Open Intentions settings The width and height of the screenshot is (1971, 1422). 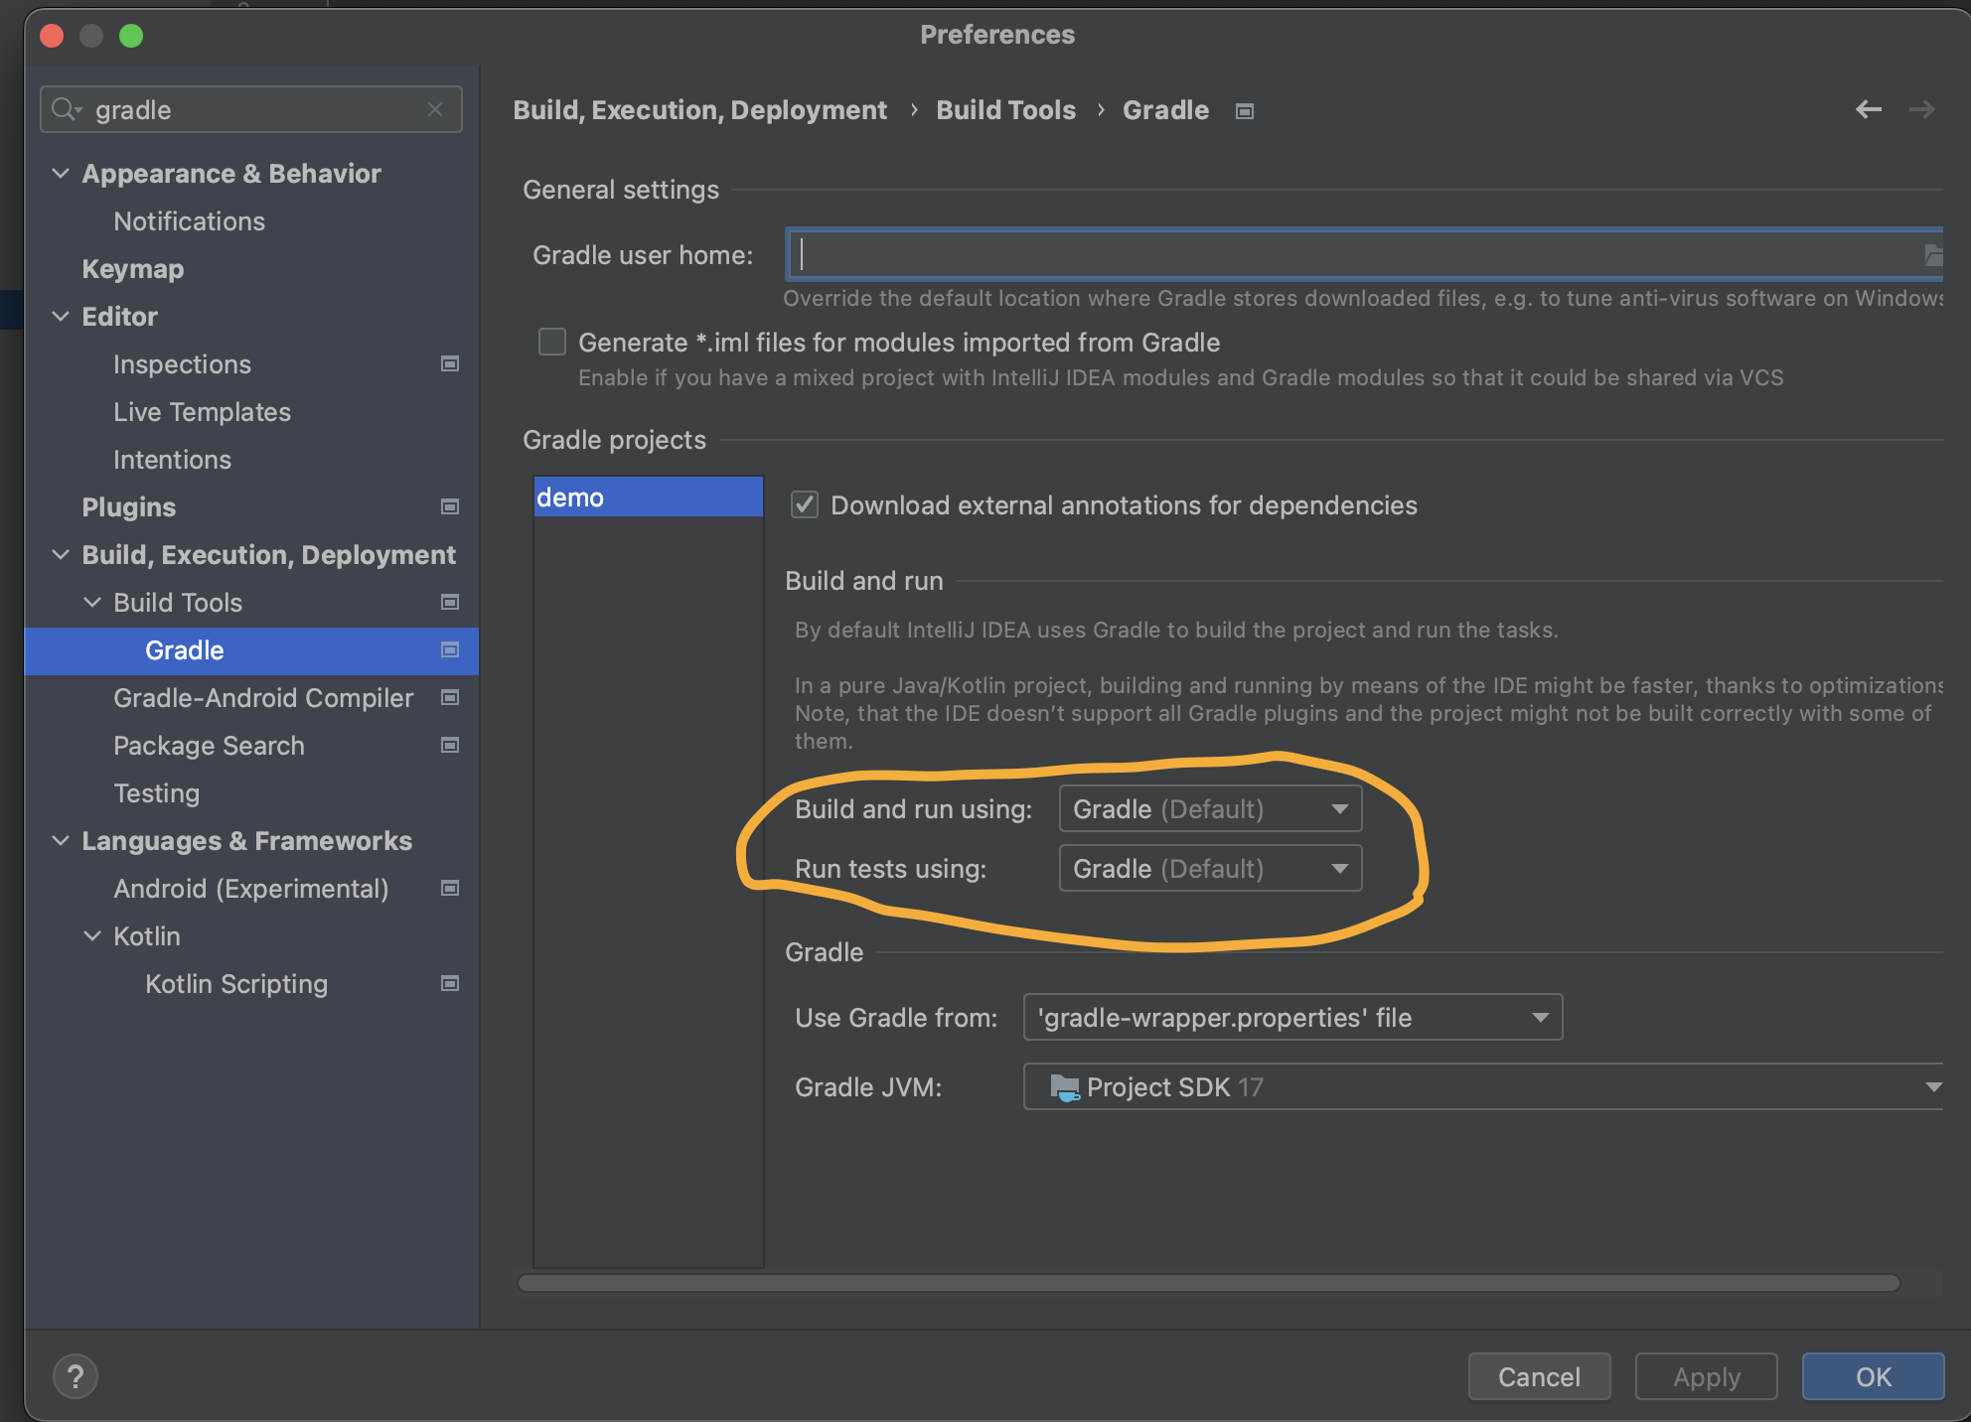point(172,460)
